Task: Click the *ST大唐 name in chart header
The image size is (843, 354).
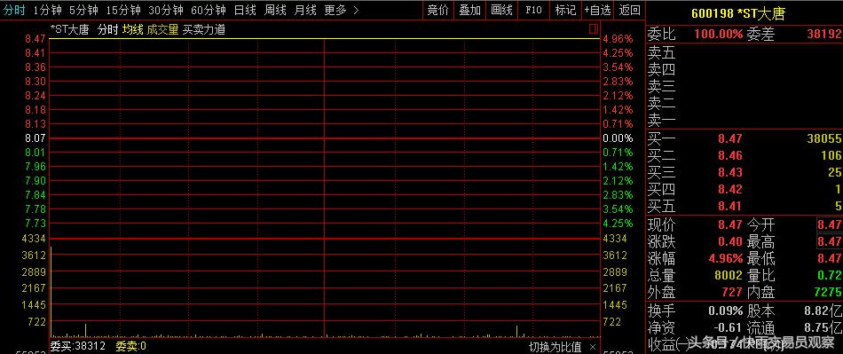Action: point(70,30)
